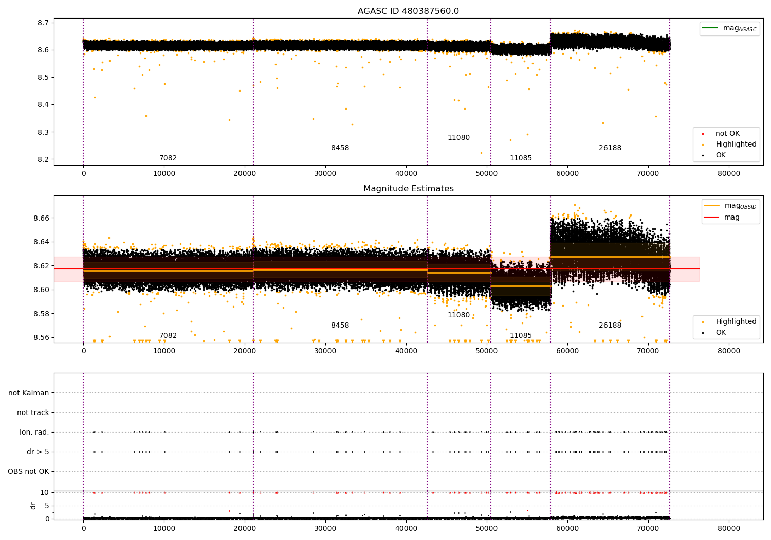Click the 'not track' row label

(33, 412)
